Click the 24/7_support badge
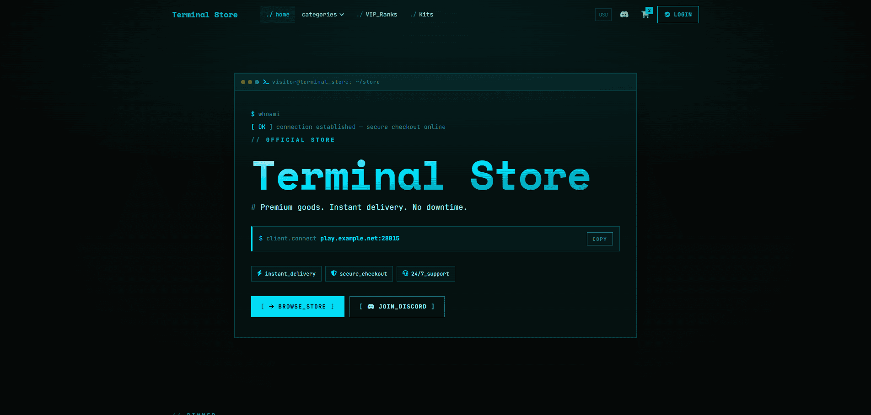Screen dimensions: 871x415 point(426,274)
